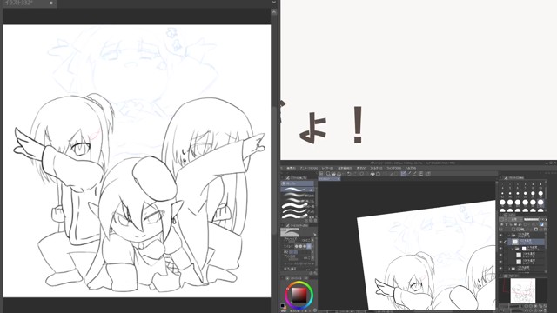The image size is (557, 313).
Task: Click the Fill bucket icon in the command bar
Action: [x=372, y=174]
